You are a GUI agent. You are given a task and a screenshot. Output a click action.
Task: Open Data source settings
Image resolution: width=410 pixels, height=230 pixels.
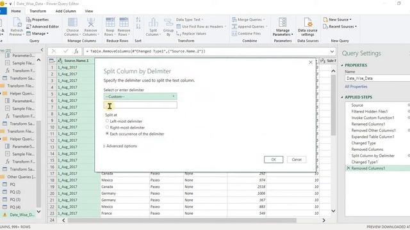tap(307, 27)
